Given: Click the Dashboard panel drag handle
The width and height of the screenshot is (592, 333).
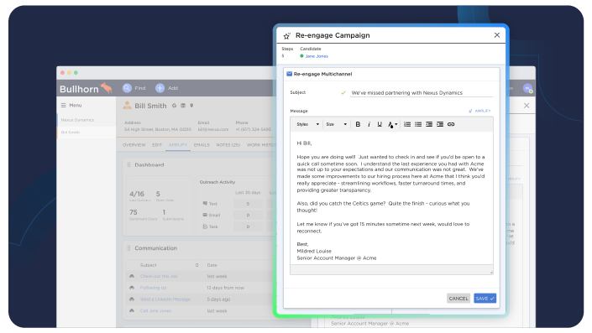Looking at the screenshot, I should pyautogui.click(x=128, y=164).
